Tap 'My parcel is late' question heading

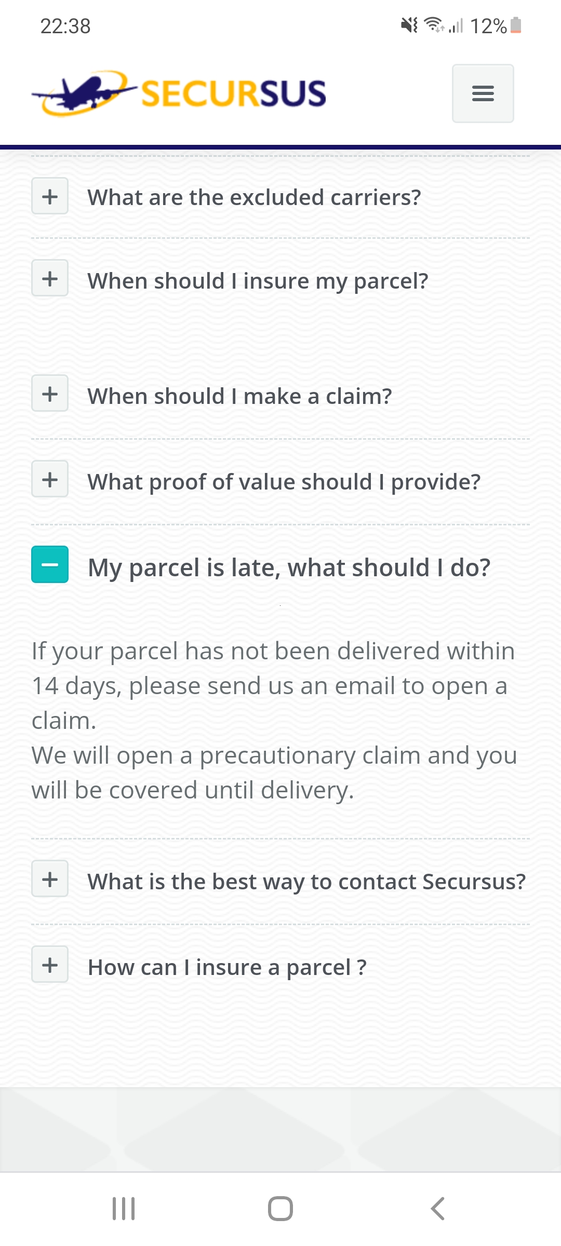coord(289,567)
